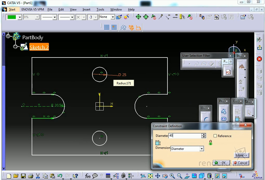
Task: Click the Fit All In view icon
Action: tap(150, 176)
